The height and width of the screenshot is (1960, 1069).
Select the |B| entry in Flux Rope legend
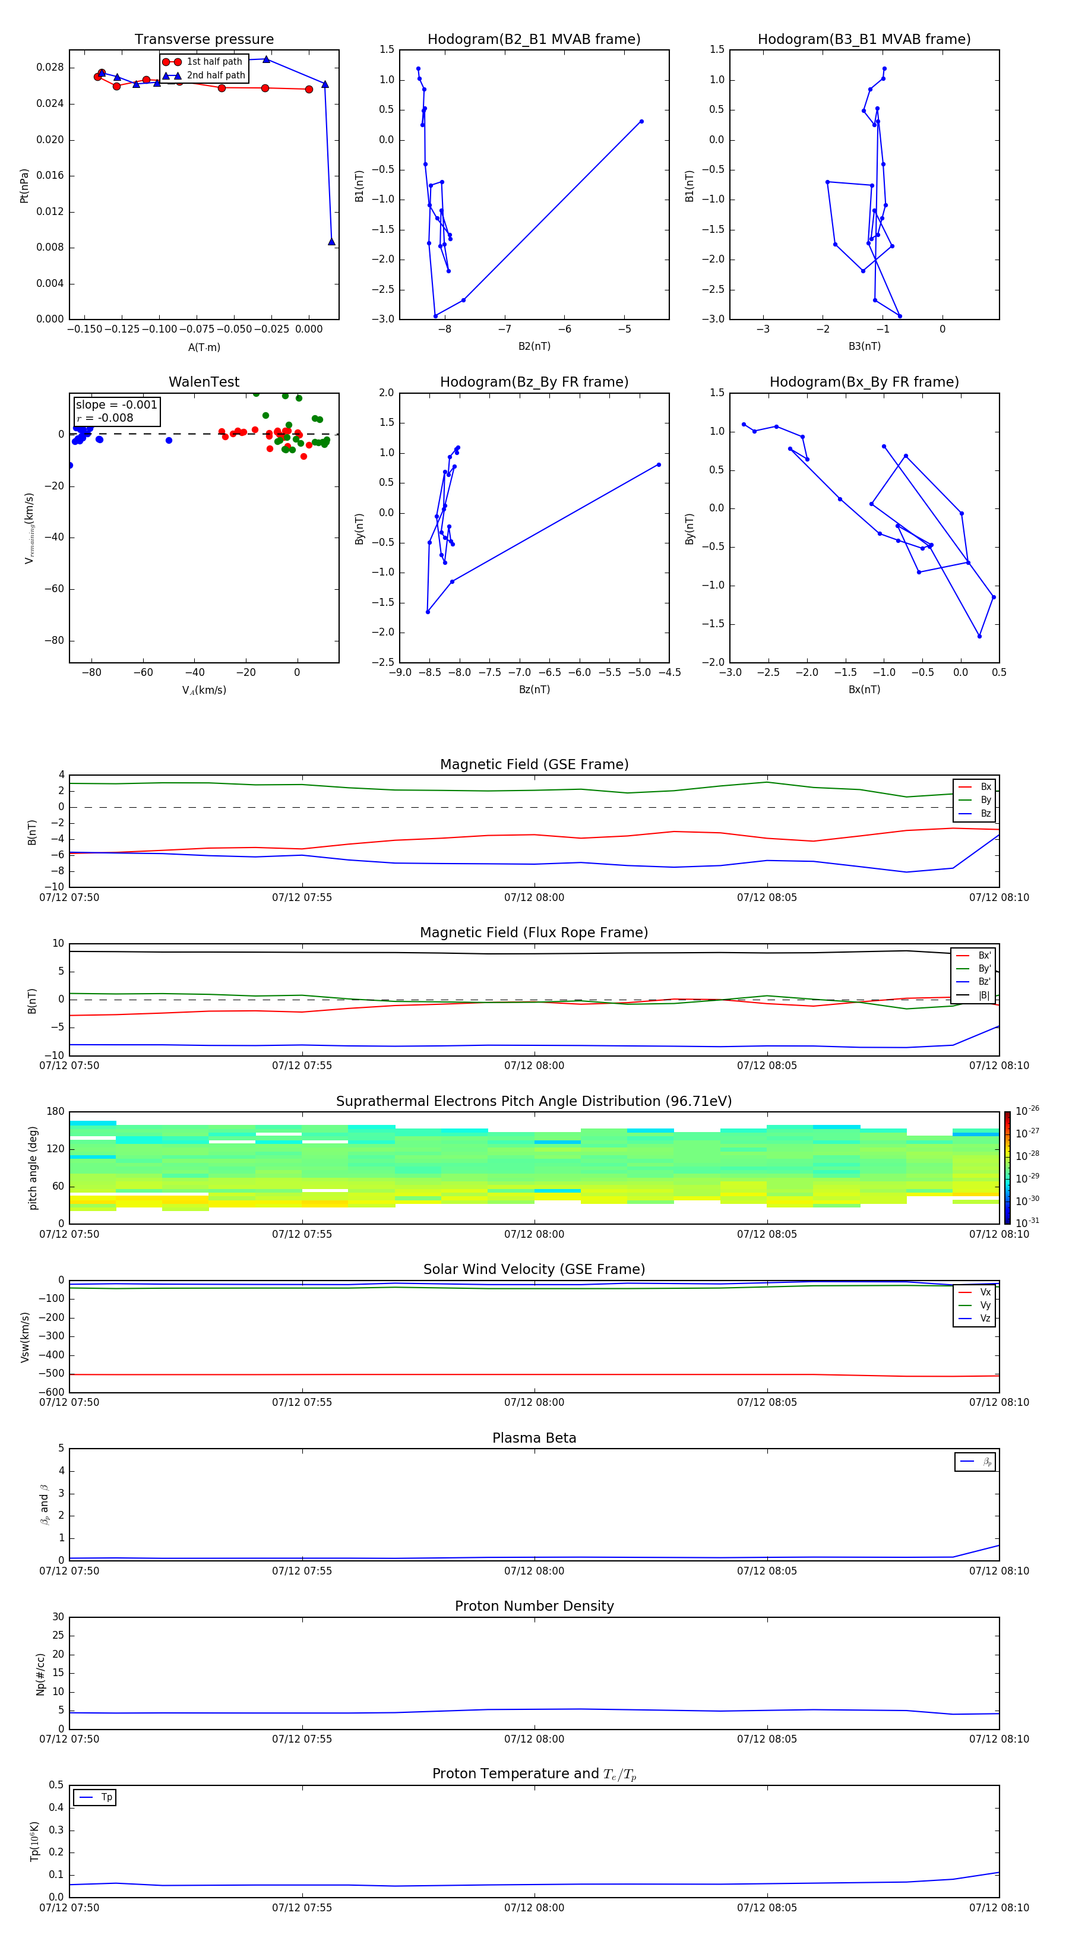pyautogui.click(x=973, y=996)
